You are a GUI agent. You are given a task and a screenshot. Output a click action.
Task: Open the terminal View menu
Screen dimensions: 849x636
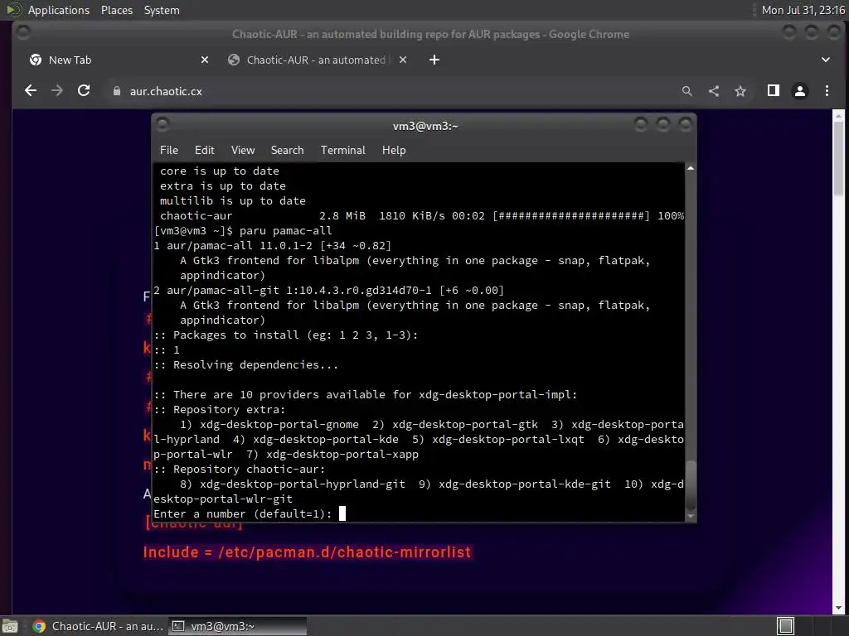(243, 151)
